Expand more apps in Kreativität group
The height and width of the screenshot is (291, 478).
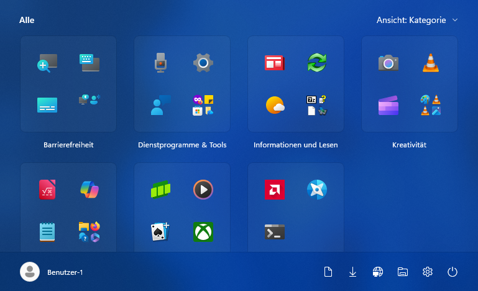(430, 105)
